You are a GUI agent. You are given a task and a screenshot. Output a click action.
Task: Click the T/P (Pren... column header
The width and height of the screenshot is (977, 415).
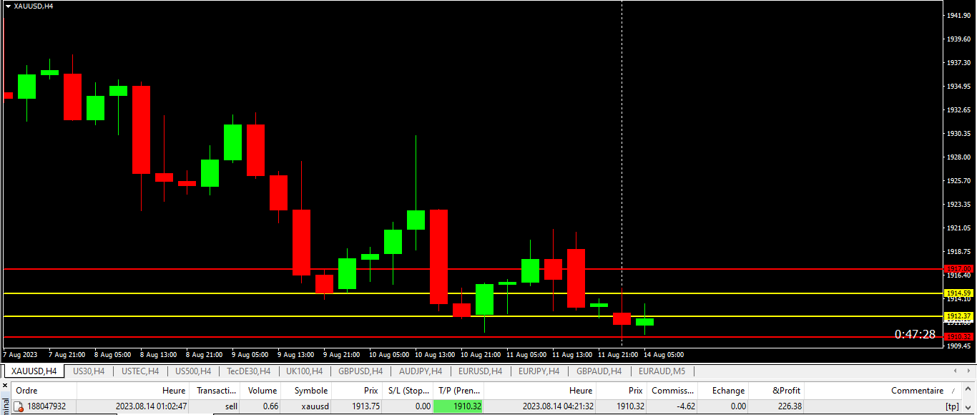[458, 391]
